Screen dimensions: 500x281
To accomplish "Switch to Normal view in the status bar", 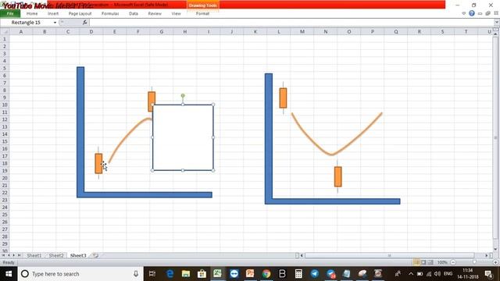I will [416, 262].
